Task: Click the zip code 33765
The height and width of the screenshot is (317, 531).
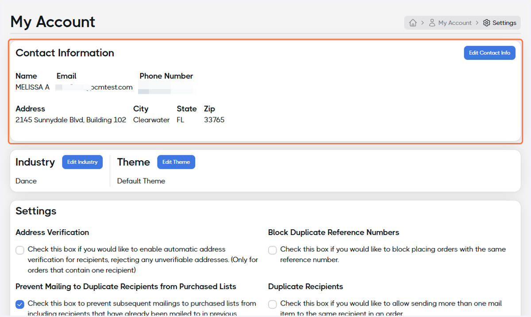Action: pos(214,120)
